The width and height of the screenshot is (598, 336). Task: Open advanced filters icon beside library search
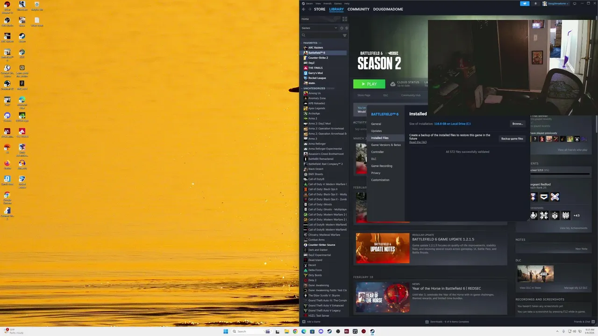pos(345,35)
